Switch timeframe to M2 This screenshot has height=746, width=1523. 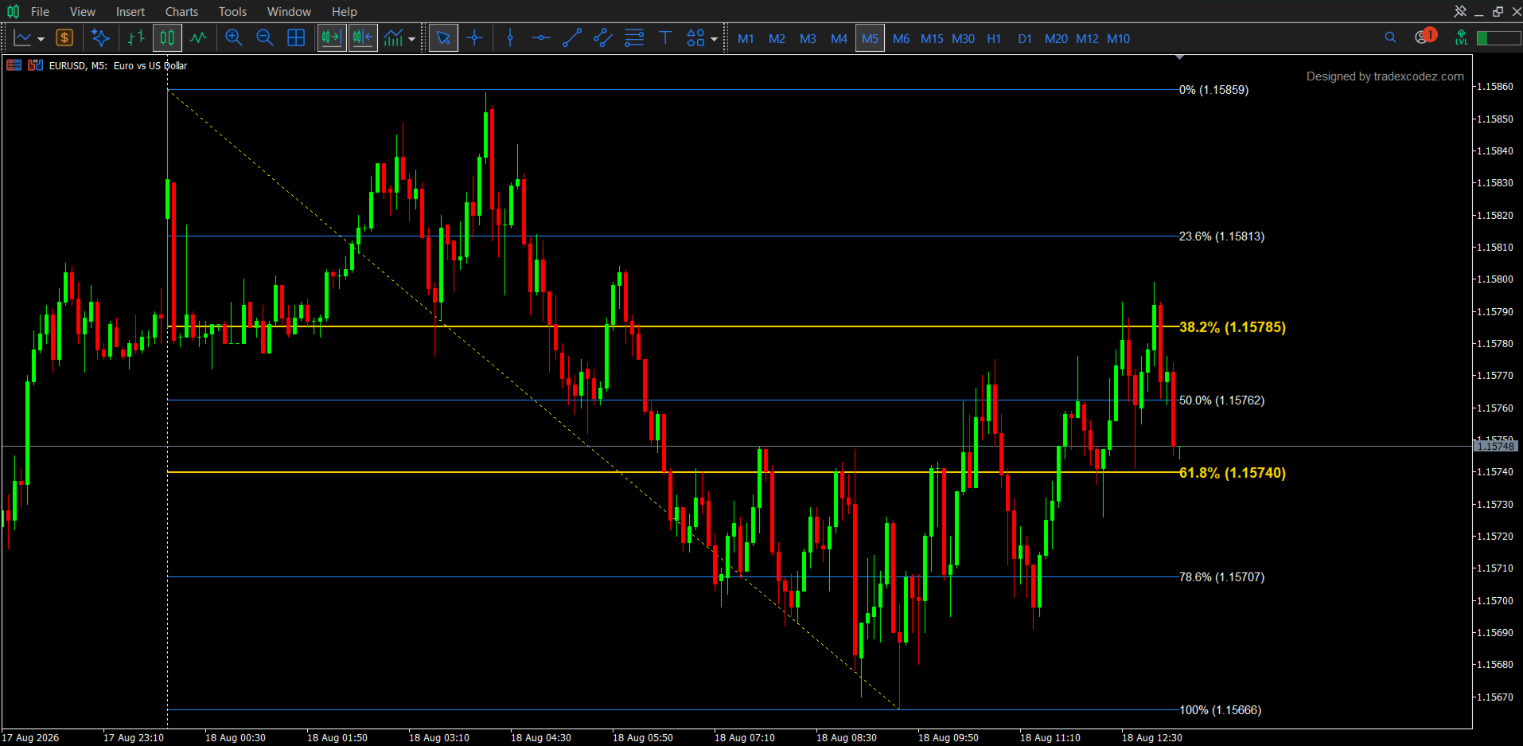[x=777, y=38]
